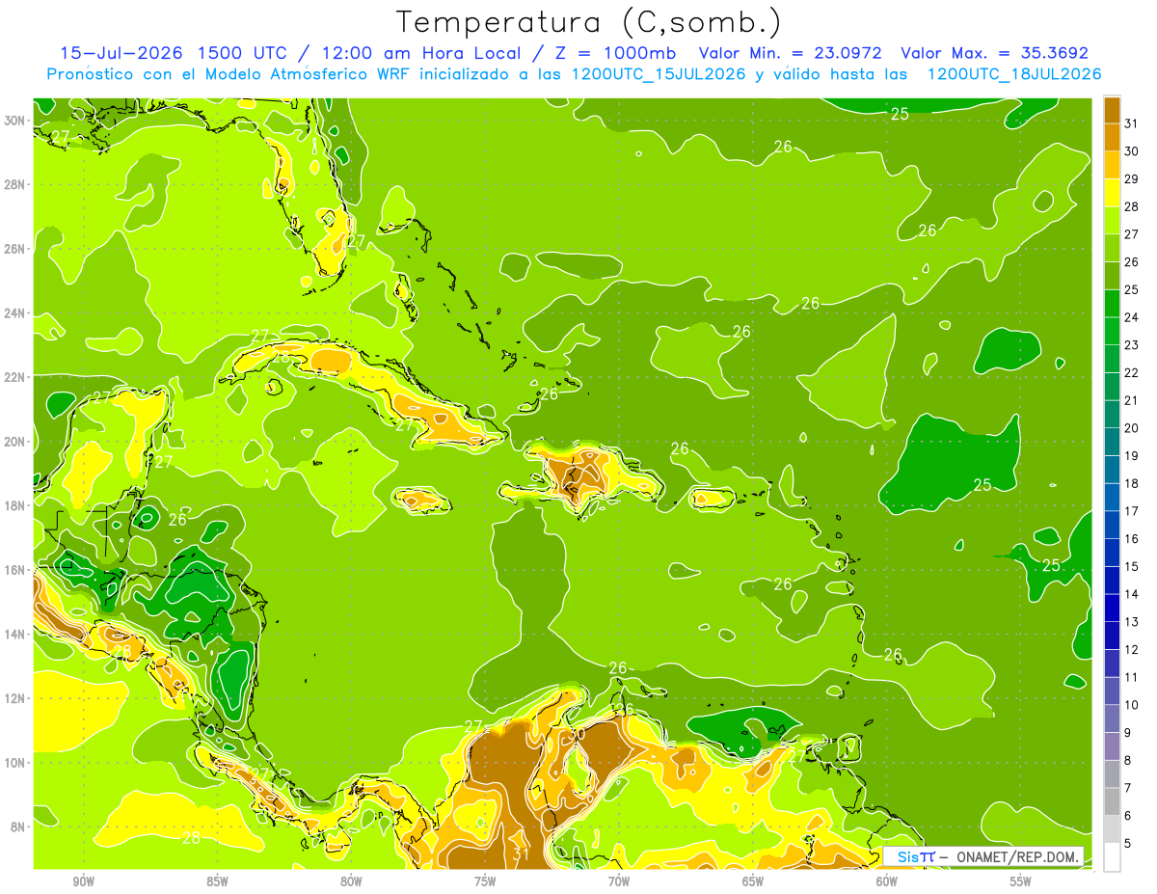Click the '30N' latitude axis label

pyautogui.click(x=16, y=121)
